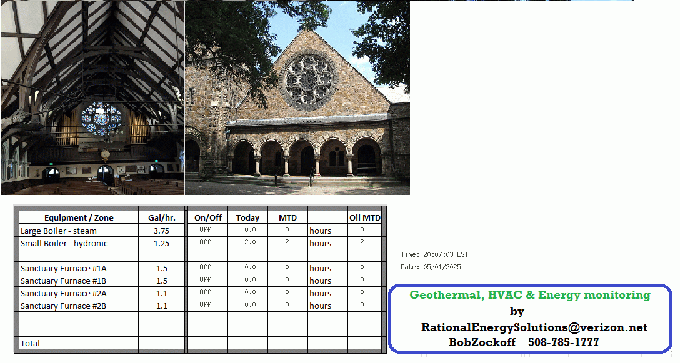680x363 pixels.
Task: Select the 'Oil MTD' column header
Action: coord(365,217)
